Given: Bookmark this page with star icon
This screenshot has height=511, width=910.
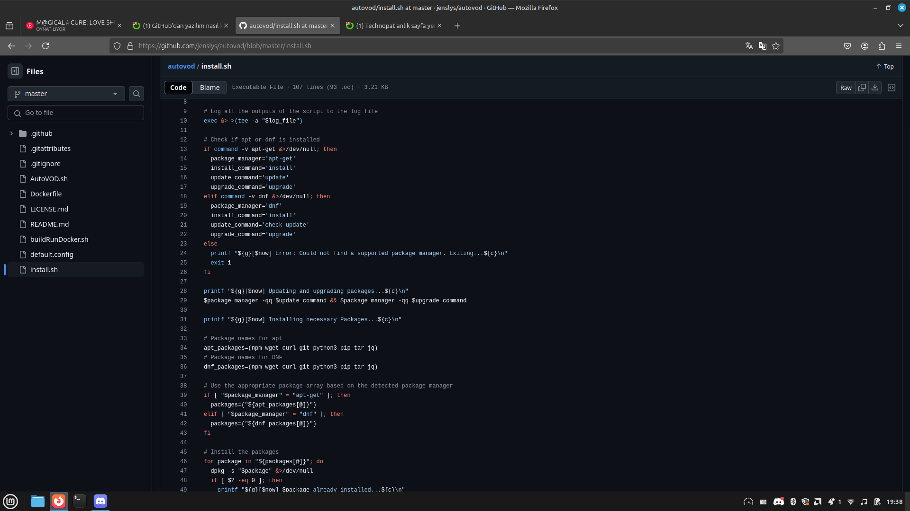Looking at the screenshot, I should coord(776,46).
